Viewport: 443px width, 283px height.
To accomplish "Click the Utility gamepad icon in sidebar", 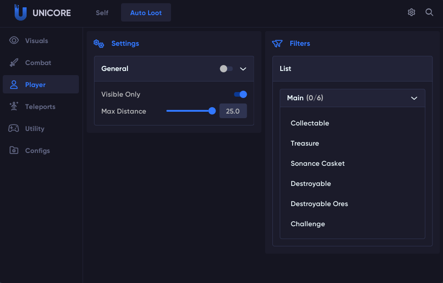I will tap(14, 129).
